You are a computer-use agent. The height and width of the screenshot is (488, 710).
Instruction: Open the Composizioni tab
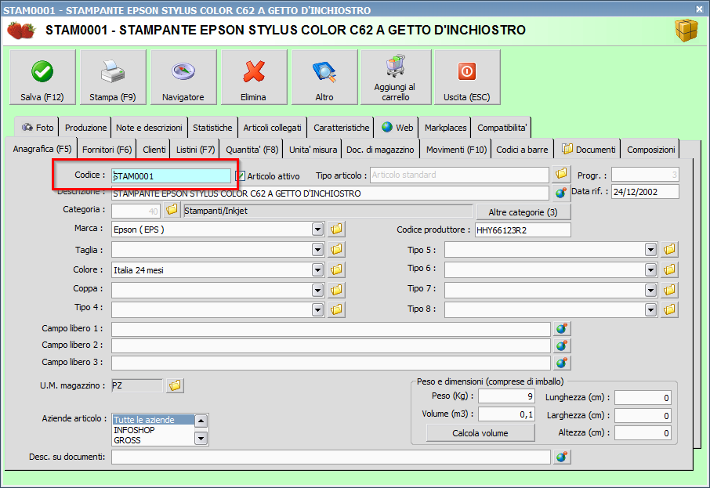pos(650,150)
